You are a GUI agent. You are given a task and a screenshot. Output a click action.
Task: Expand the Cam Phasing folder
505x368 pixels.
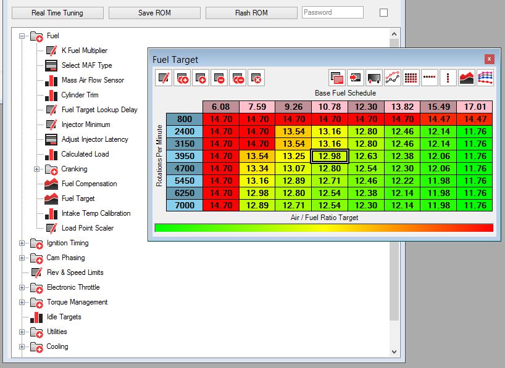(x=22, y=258)
